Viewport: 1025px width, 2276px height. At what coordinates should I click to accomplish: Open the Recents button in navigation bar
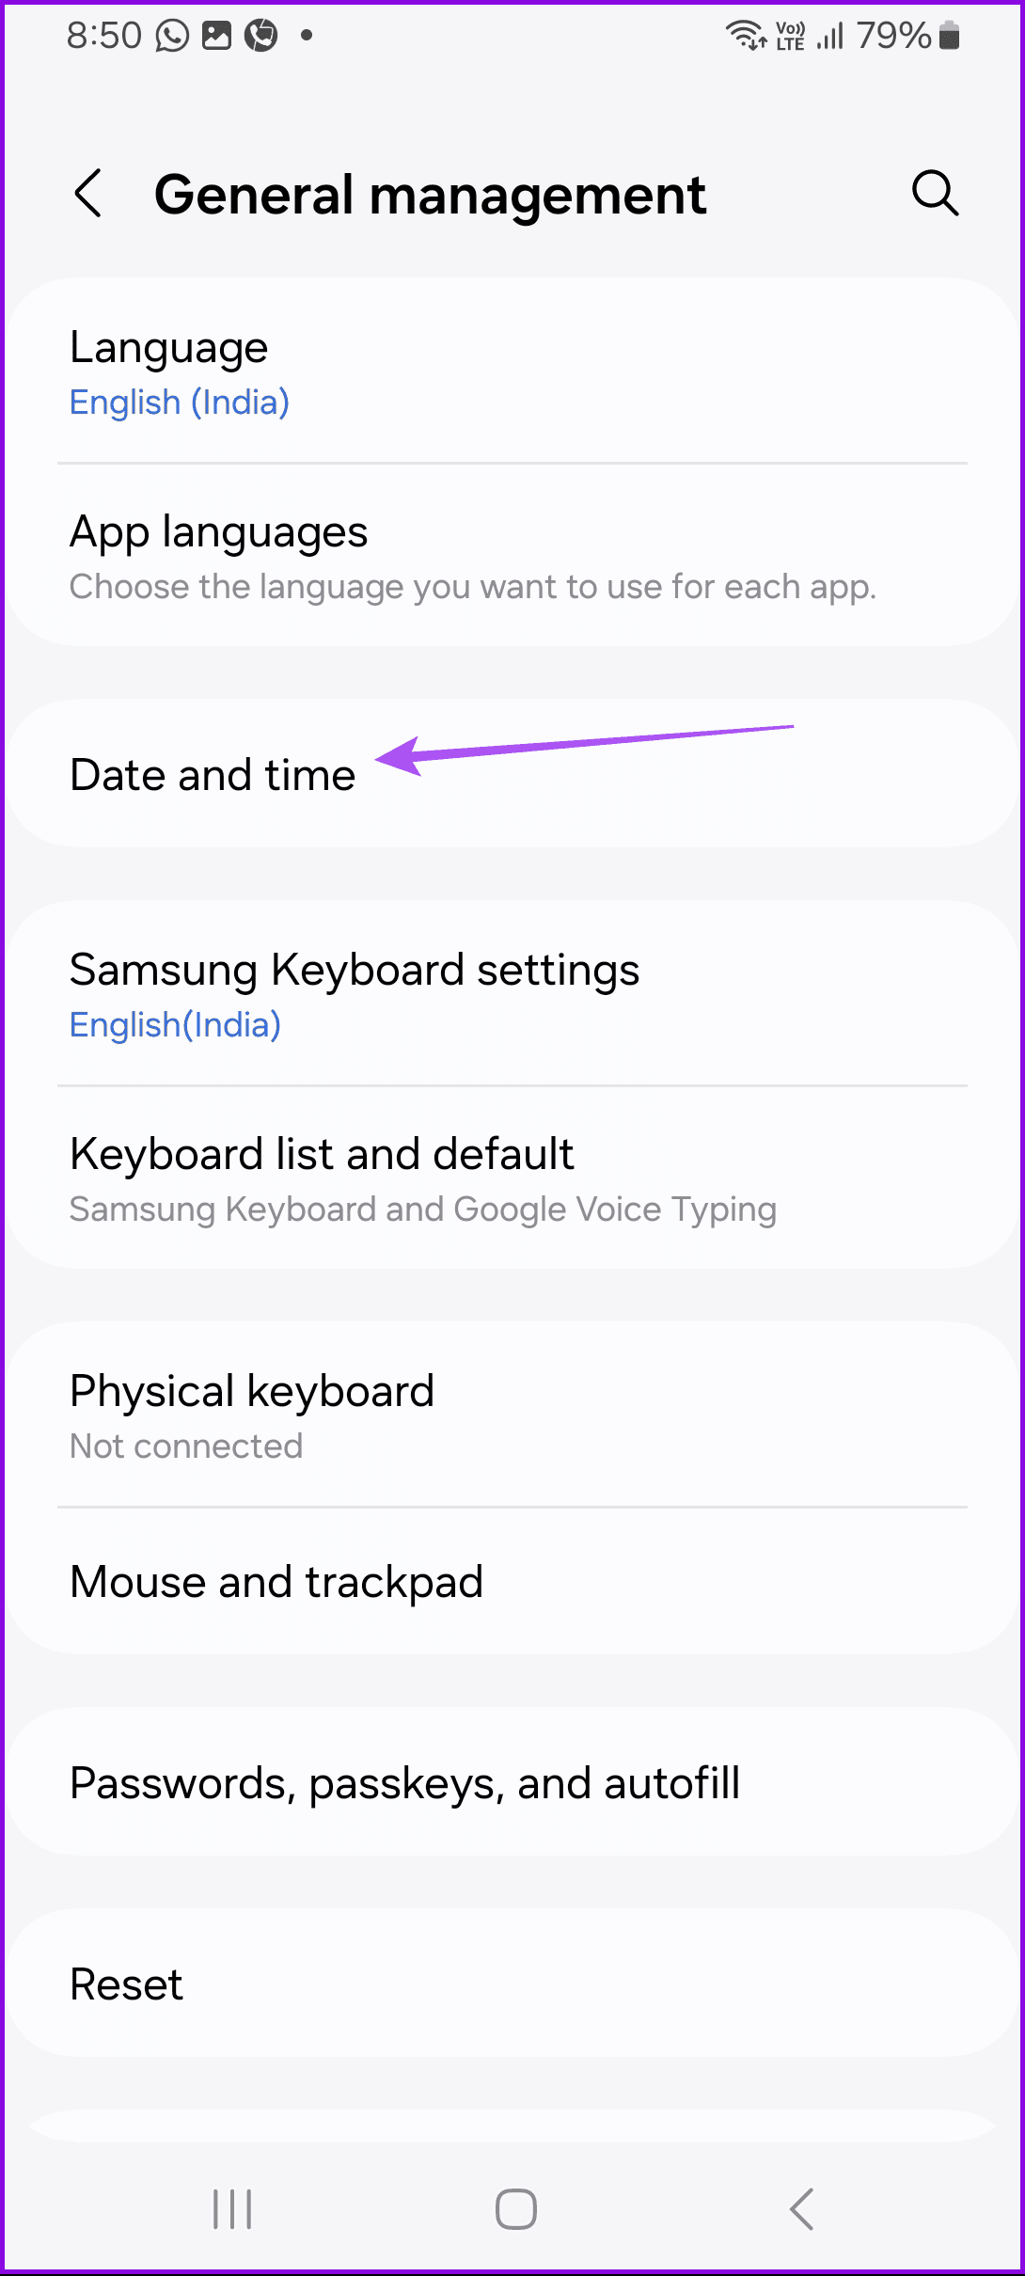coord(230,2209)
